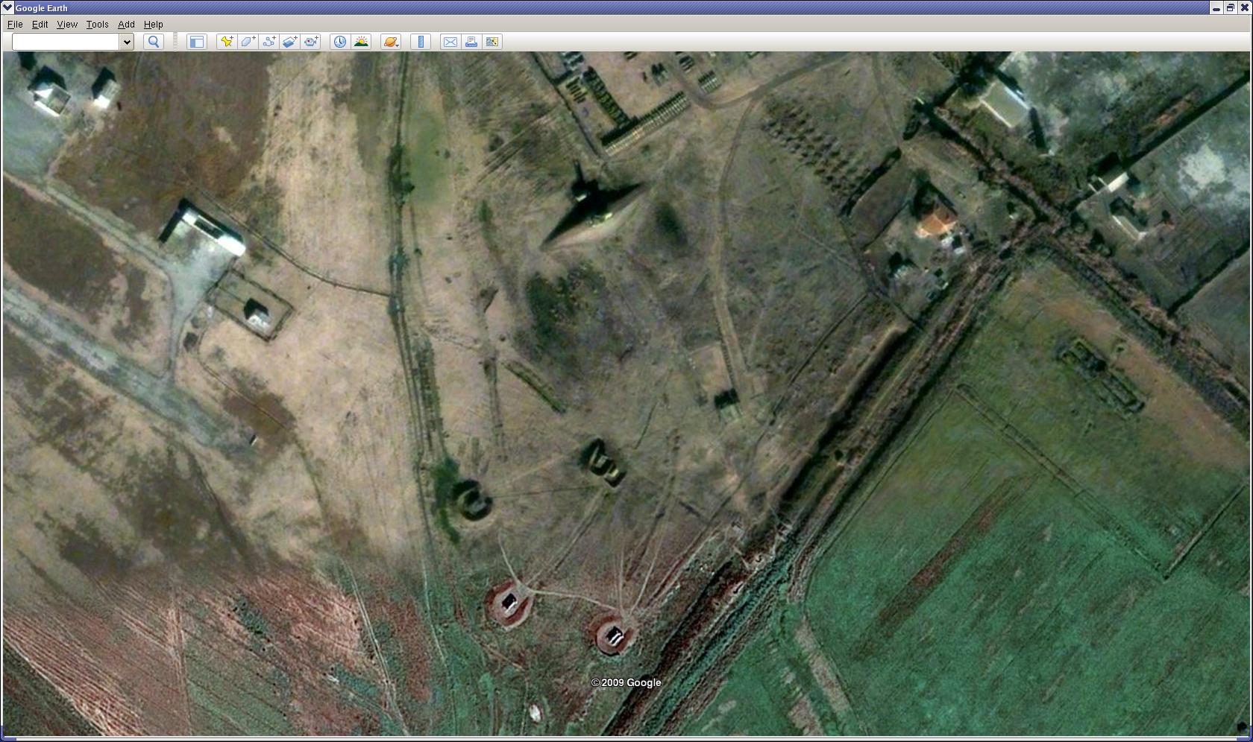Viewport: 1253px width, 742px height.
Task: Toggle the sidebar panel
Action: click(x=196, y=42)
